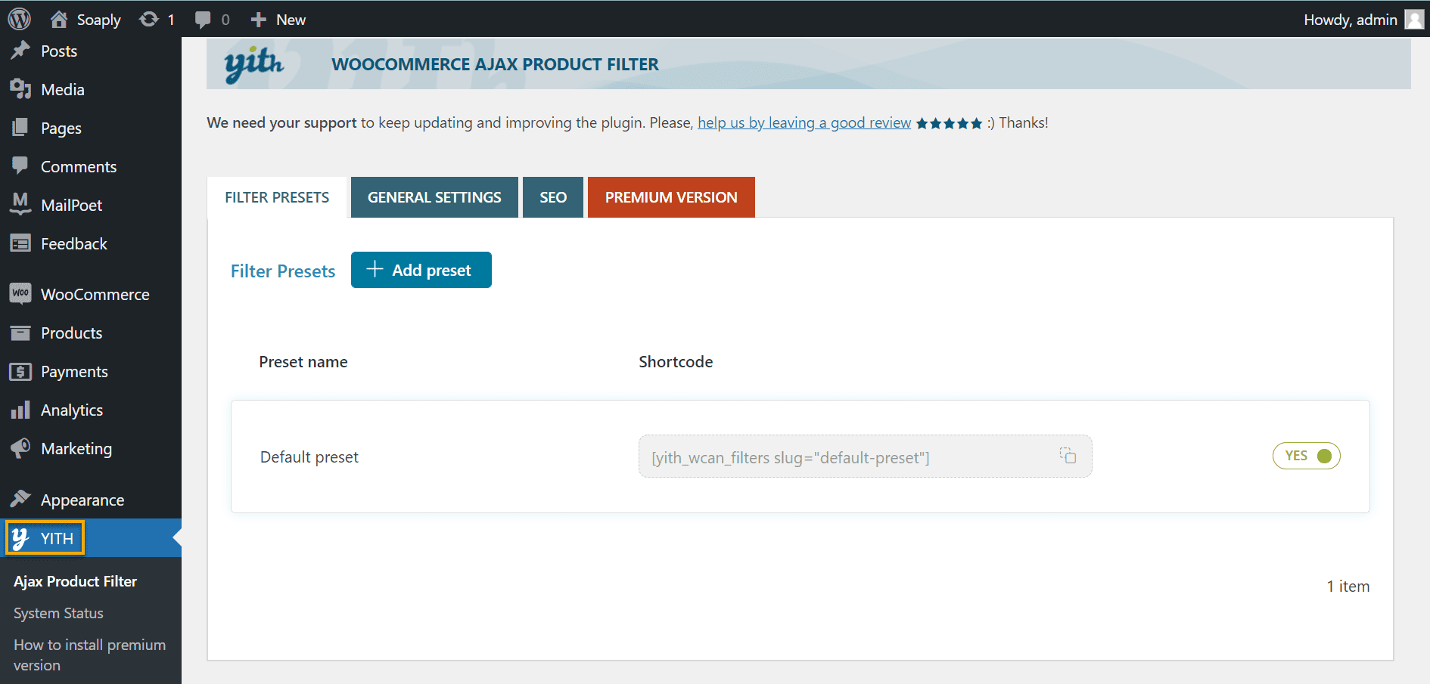Open the Analytics menu label

tap(72, 410)
